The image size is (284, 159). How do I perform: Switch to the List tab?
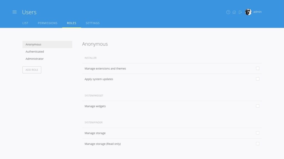point(25,23)
